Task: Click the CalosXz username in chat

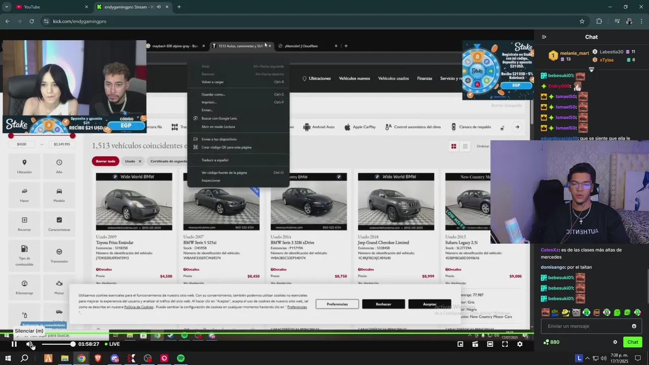Action: coord(550,250)
